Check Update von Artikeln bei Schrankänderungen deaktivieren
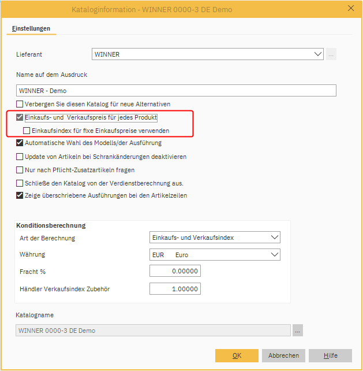This screenshot has height=371, width=363. (20, 157)
